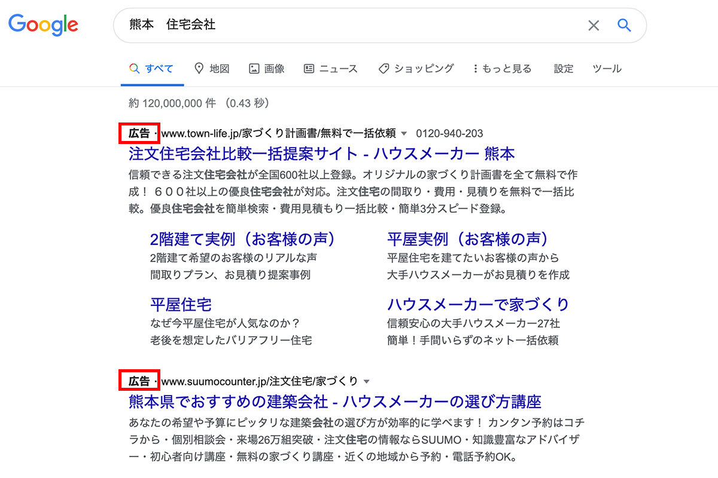Open the 平屋実例（お客様の声） sitelink
Viewport: 718px width, 478px height.
(x=468, y=240)
